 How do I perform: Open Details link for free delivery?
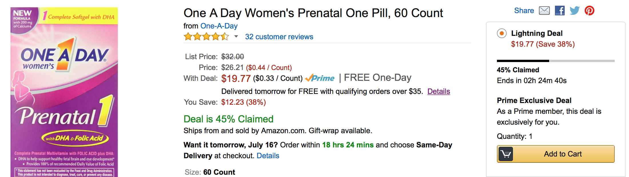pyautogui.click(x=439, y=91)
